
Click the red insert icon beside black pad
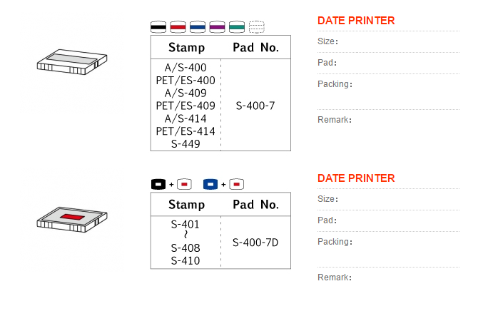[184, 184]
